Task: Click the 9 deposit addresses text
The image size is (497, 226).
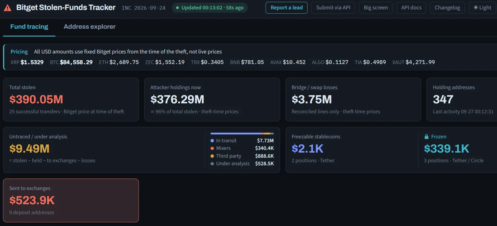Action: (x=32, y=212)
